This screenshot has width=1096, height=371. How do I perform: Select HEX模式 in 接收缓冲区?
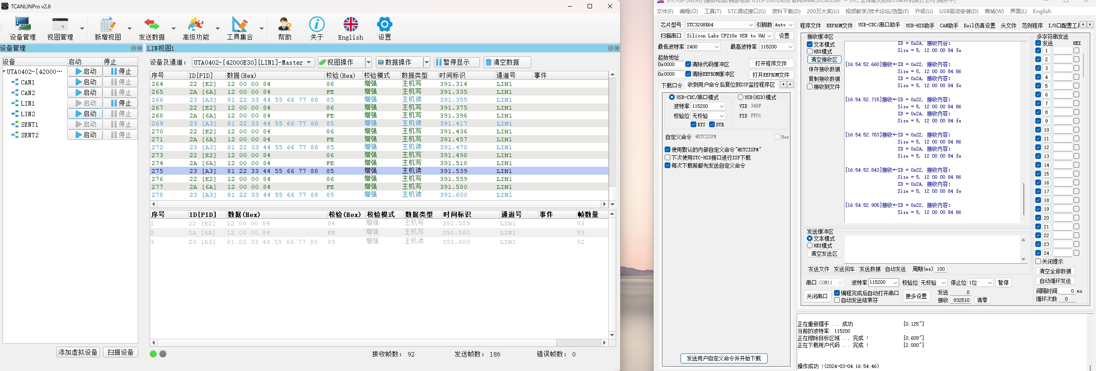pos(809,51)
